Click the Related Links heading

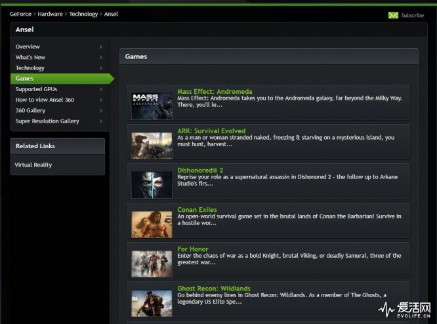(x=35, y=146)
